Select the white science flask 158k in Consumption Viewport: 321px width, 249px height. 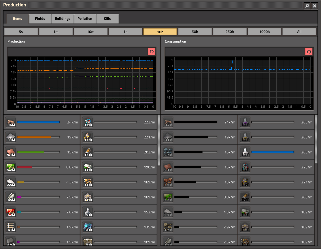245,152
